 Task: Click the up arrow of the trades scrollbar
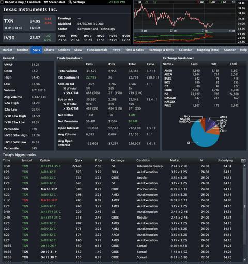[x=244, y=166]
